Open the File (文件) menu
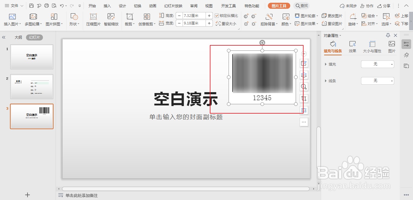 point(14,6)
